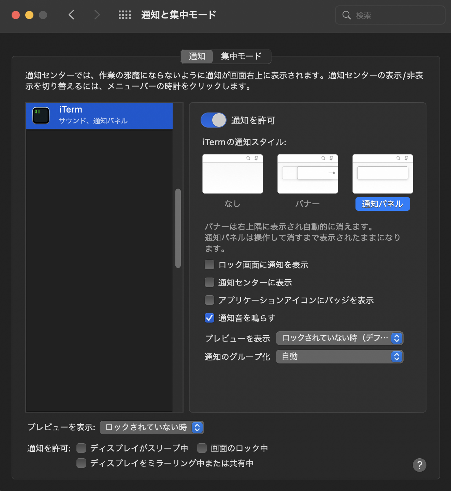
Task: Open the 通知のグループ化 dropdown
Action: tap(339, 357)
